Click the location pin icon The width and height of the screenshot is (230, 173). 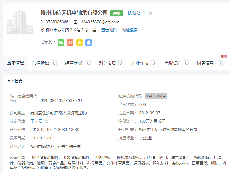click(x=42, y=30)
